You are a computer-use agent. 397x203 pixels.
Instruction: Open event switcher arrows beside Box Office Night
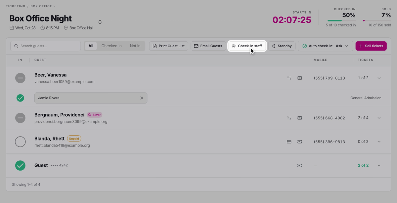pos(100,22)
